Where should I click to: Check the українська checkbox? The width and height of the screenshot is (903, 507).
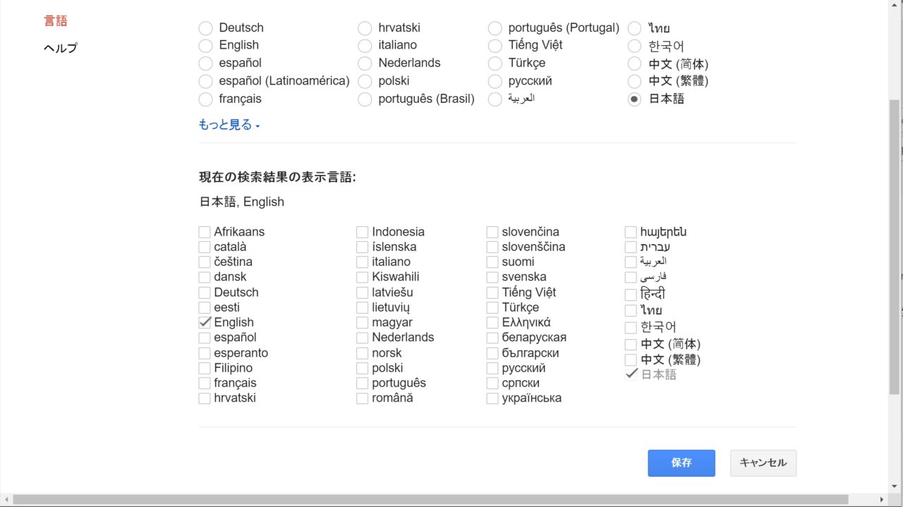[492, 398]
